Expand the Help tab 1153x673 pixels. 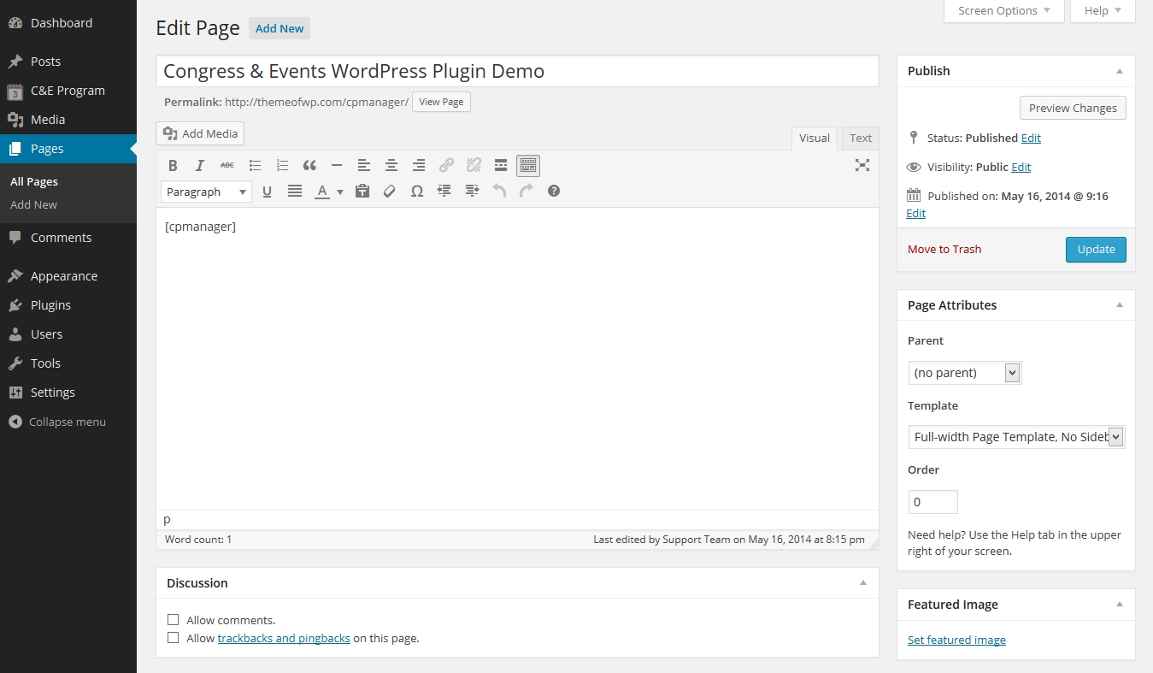tap(1103, 11)
